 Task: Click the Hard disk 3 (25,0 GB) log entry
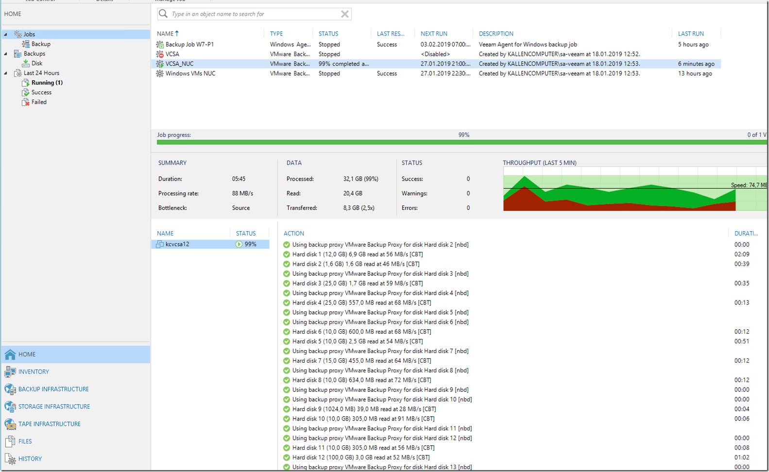(x=358, y=283)
